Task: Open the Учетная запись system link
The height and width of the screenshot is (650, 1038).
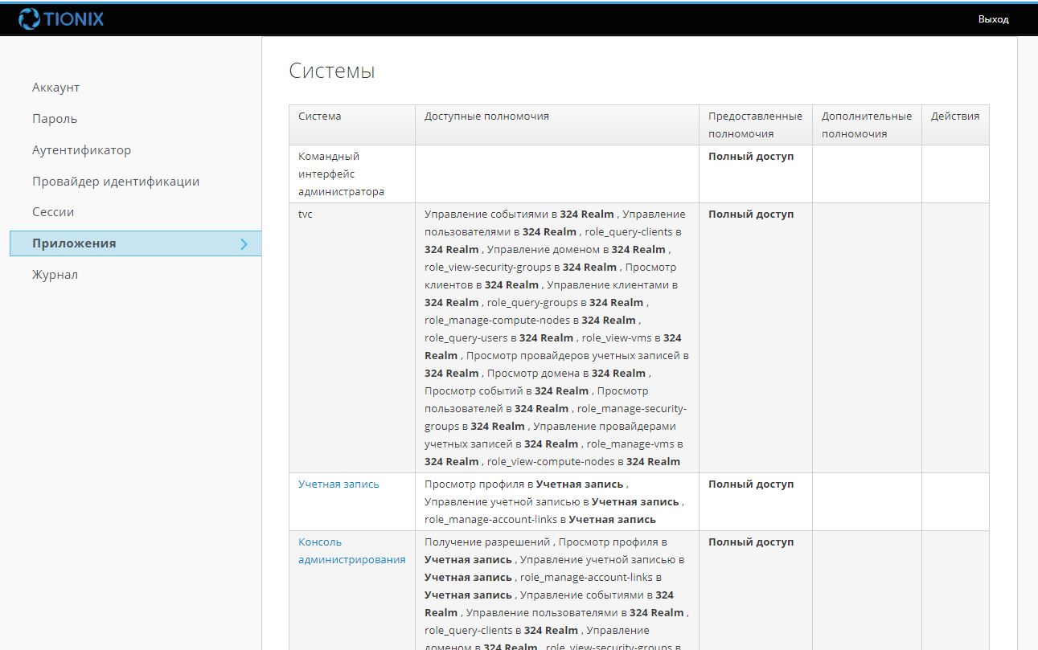Action: click(338, 484)
